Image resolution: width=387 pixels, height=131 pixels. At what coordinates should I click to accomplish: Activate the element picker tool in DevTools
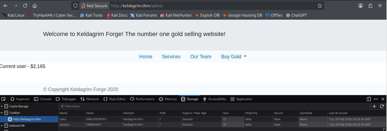pos(4,99)
